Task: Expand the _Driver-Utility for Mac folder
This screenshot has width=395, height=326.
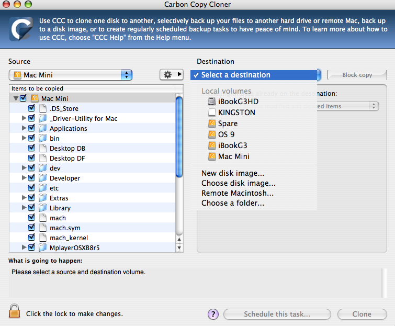Action: pos(24,118)
